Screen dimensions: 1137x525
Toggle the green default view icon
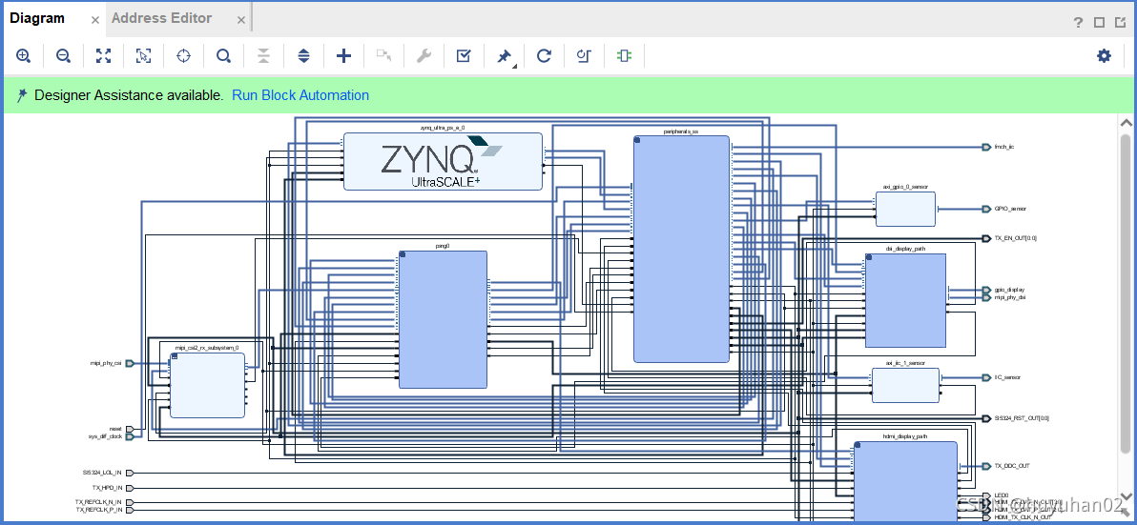[x=624, y=56]
